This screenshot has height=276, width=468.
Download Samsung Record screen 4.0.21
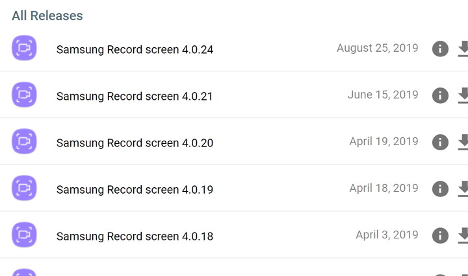point(463,95)
